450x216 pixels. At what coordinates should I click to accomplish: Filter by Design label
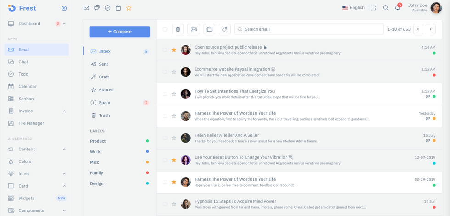(119, 183)
